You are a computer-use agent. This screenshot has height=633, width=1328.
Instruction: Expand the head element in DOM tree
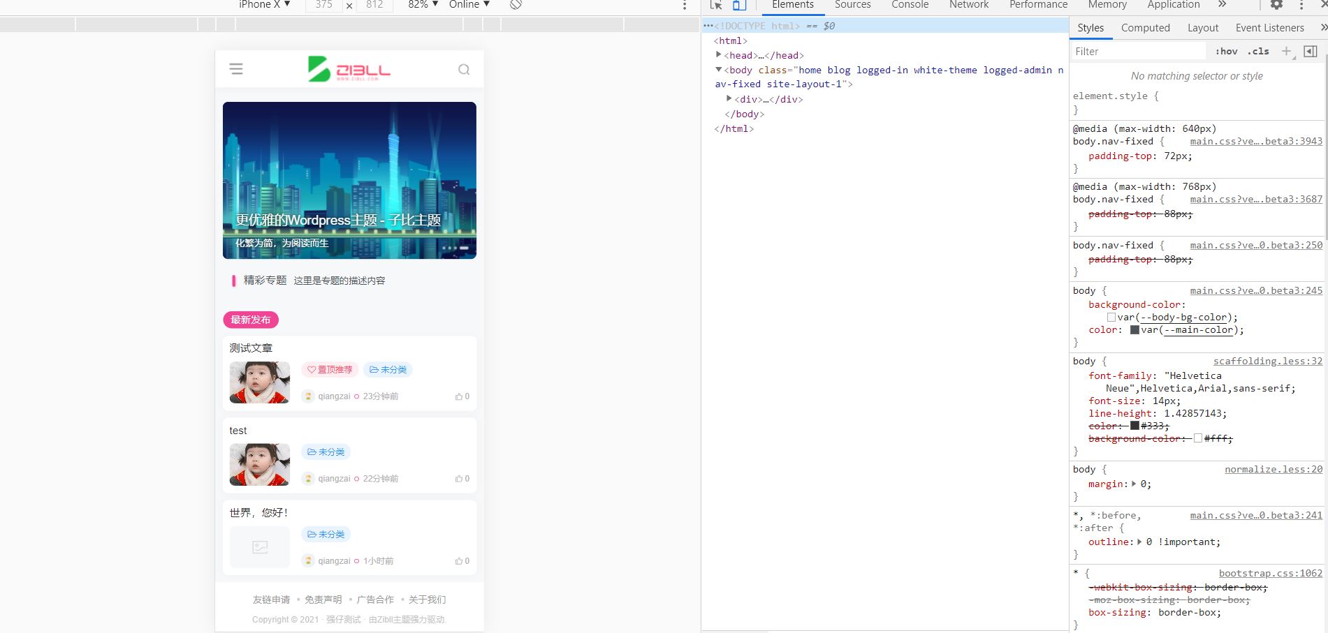pyautogui.click(x=718, y=55)
